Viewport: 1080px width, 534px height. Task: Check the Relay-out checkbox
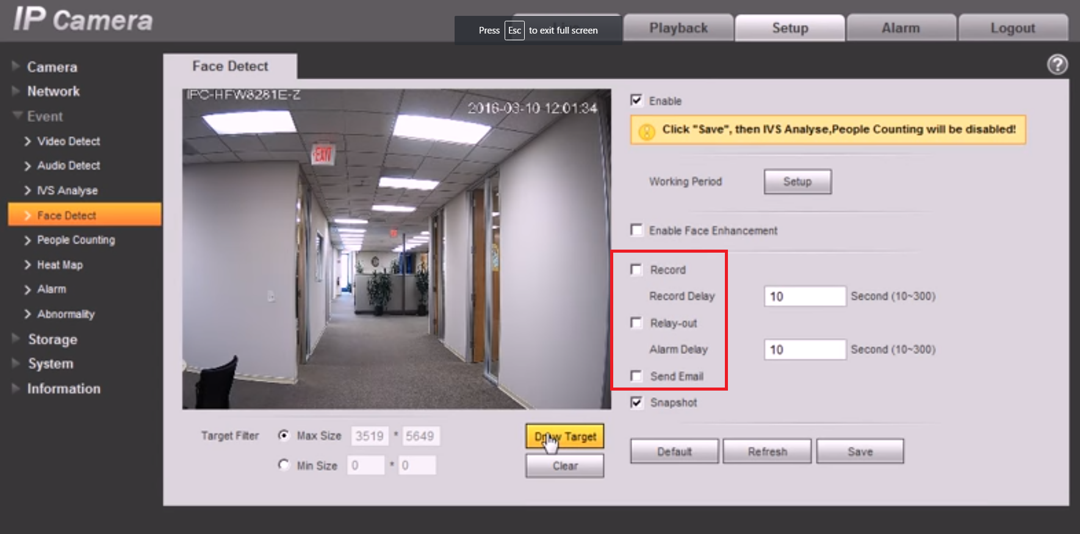636,323
